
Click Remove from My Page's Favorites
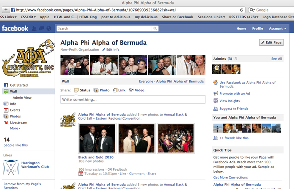[x=22, y=186]
